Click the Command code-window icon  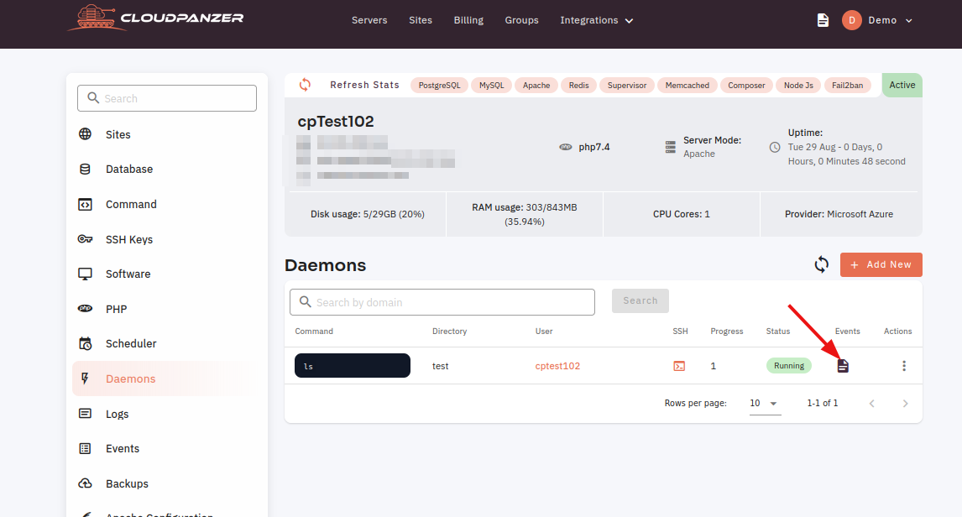tap(86, 204)
